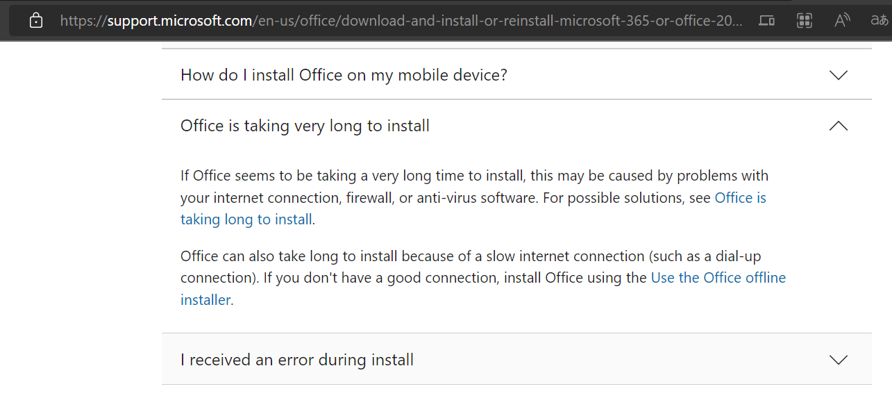Image resolution: width=892 pixels, height=407 pixels.
Task: Click the paragraph starting 'If Office seems to be'
Action: coord(474,176)
